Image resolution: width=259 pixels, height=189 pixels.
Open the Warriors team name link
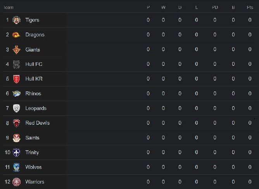35,182
